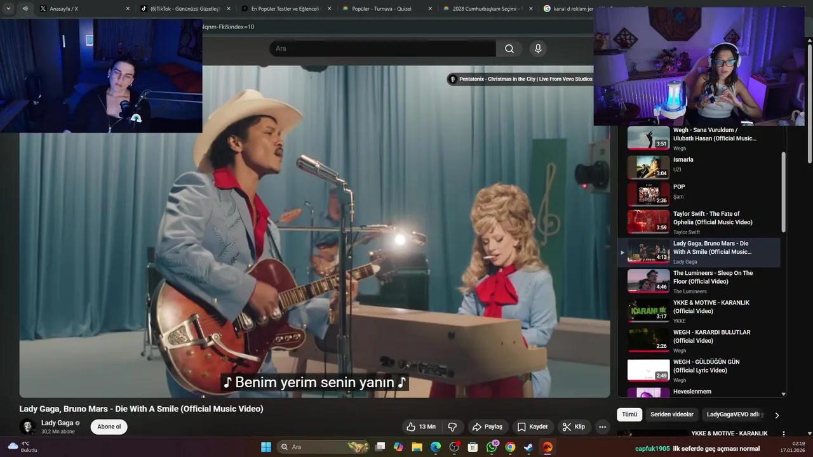
Task: Open OBS Studio from the taskbar
Action: pos(454,447)
